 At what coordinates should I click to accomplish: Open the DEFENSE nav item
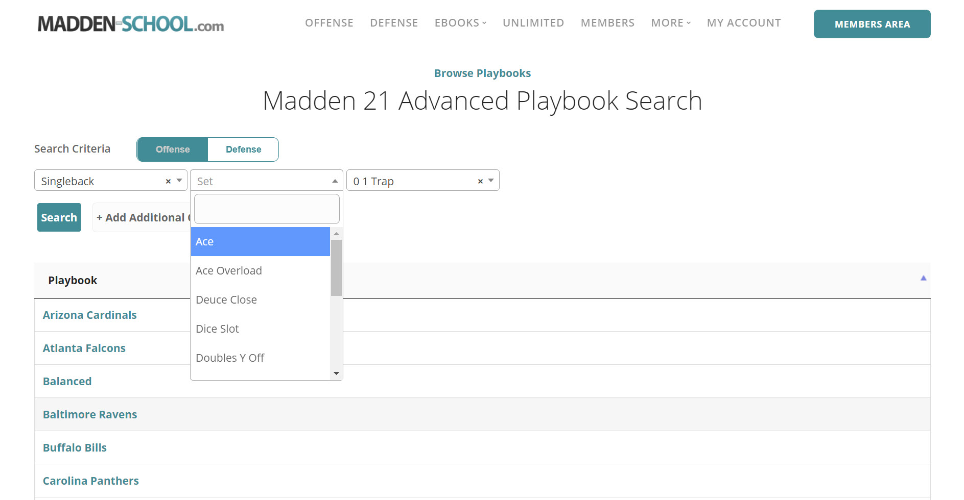click(394, 23)
